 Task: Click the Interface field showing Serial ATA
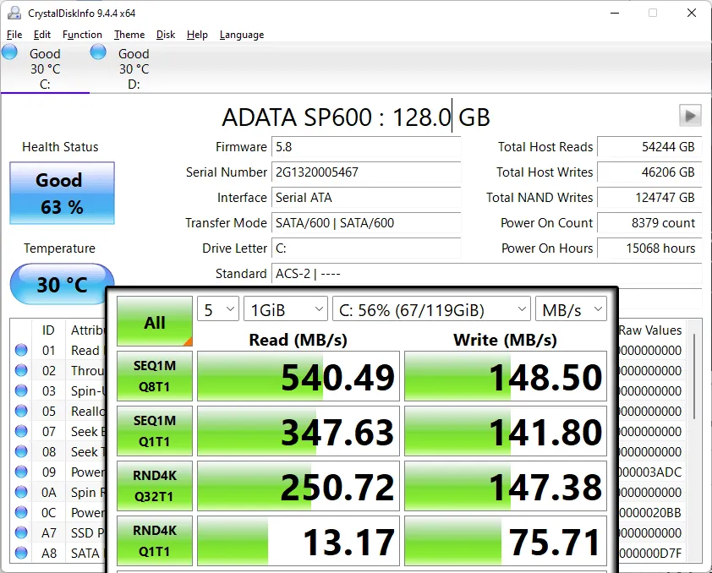click(366, 198)
